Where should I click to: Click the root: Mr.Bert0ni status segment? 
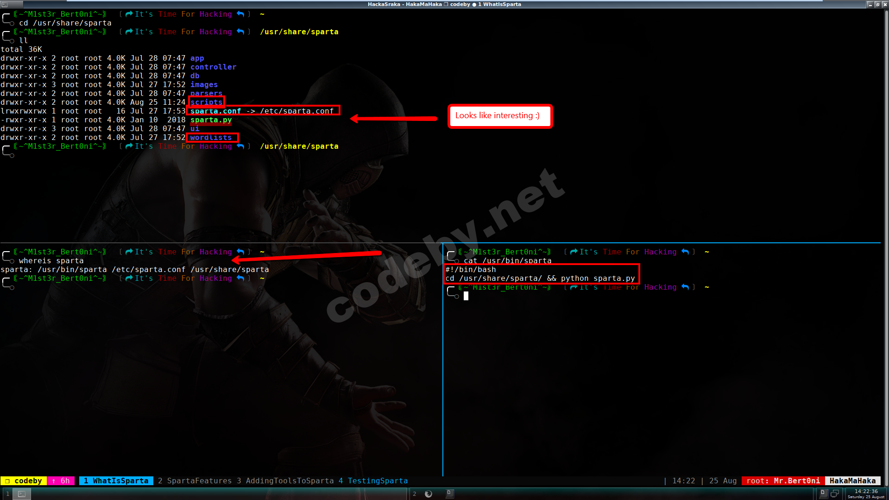(783, 481)
